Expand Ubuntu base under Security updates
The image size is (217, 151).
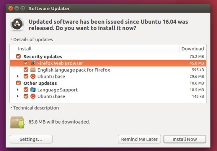point(18,76)
